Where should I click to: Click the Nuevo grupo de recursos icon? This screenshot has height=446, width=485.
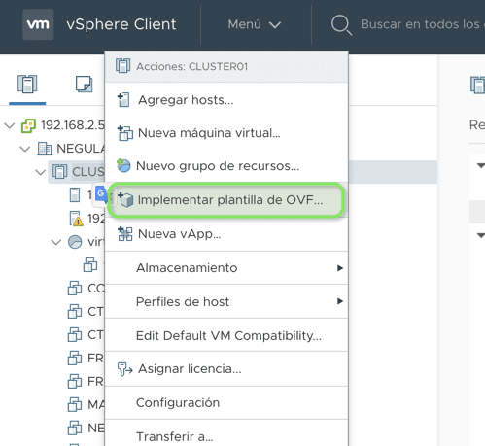(123, 165)
